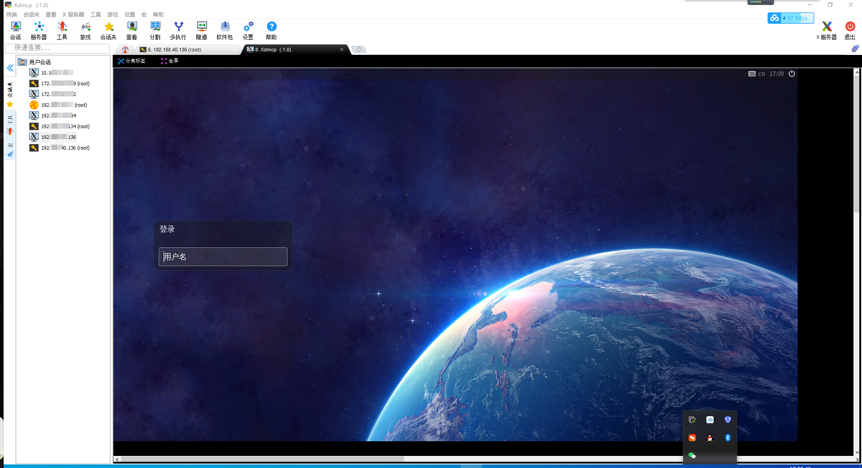This screenshot has height=468, width=862.
Task: Open the 工具 (Tools) toolbar icon
Action: 62,31
